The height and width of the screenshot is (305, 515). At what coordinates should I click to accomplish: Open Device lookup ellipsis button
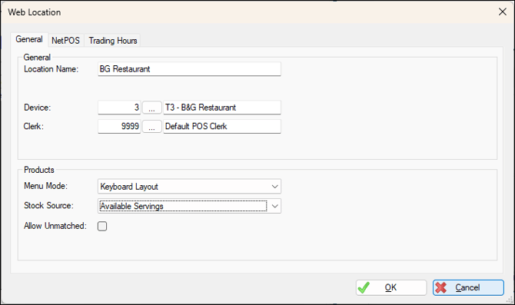pyautogui.click(x=151, y=108)
